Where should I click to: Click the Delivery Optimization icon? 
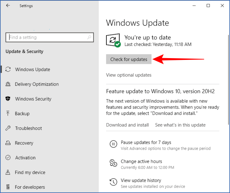pos(8,84)
